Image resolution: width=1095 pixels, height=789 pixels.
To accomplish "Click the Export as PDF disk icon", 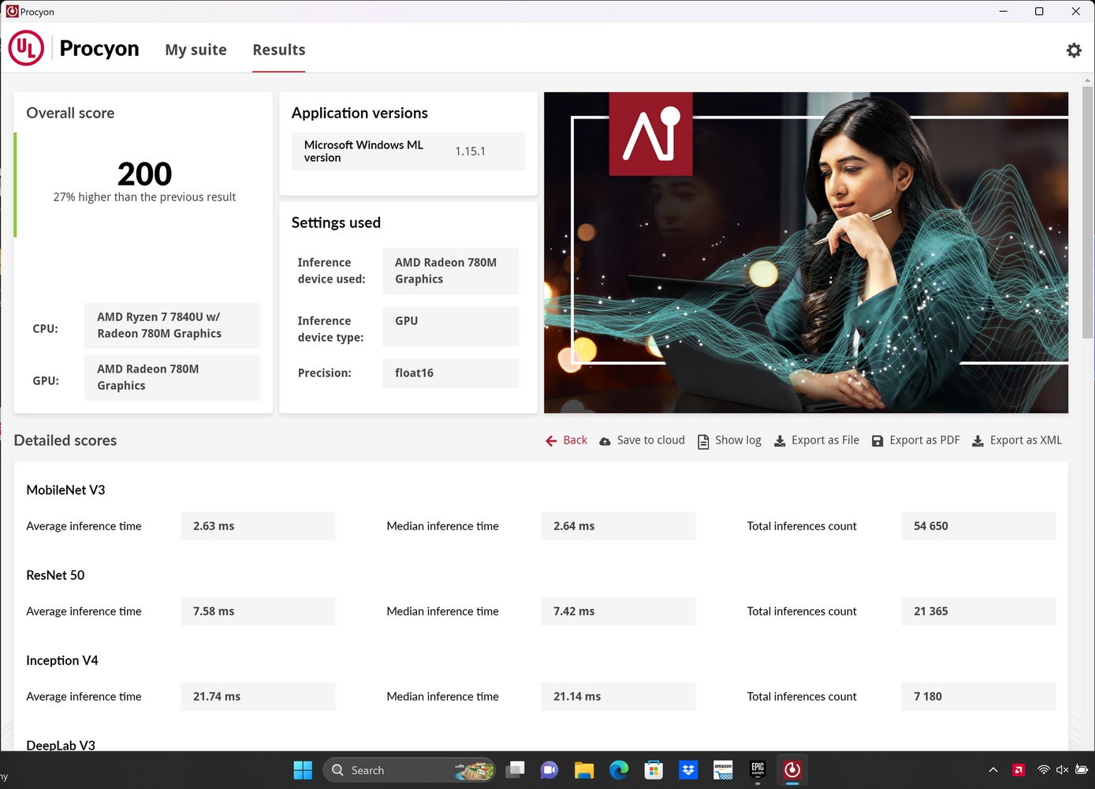I will tap(877, 441).
